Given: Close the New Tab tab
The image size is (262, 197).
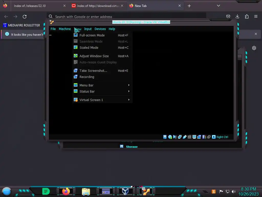Looking at the screenshot, I should (x=180, y=6).
